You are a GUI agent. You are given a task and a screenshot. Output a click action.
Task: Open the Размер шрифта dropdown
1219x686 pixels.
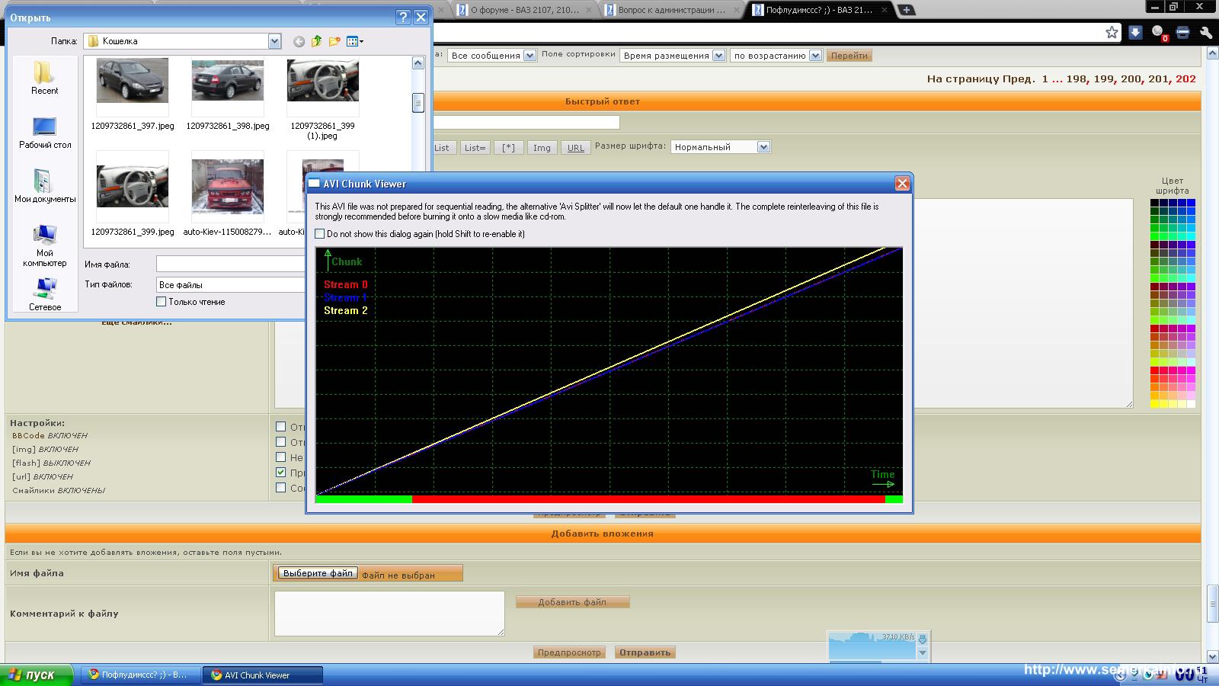pos(763,147)
